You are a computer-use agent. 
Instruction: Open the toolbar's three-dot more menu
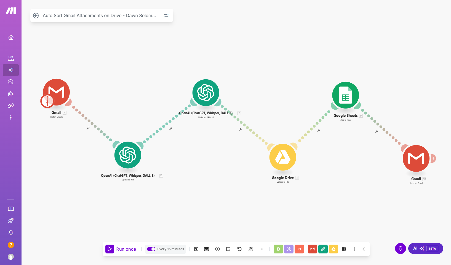coord(261,249)
